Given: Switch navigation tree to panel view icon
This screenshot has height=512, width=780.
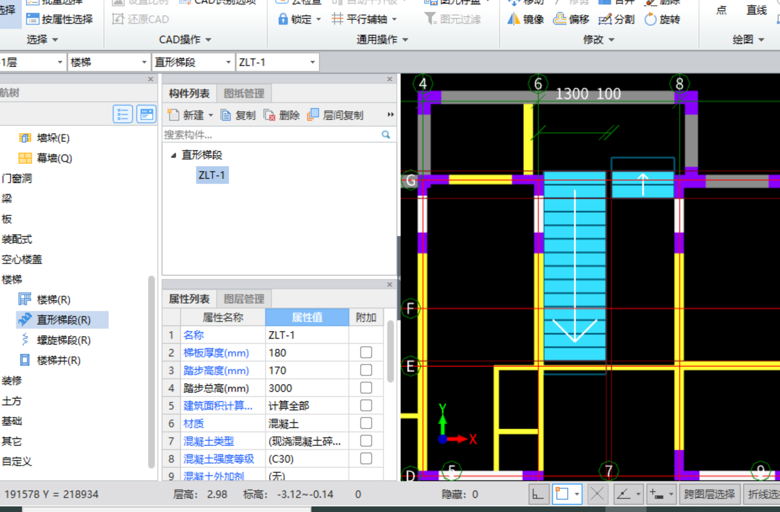Looking at the screenshot, I should click(x=146, y=115).
